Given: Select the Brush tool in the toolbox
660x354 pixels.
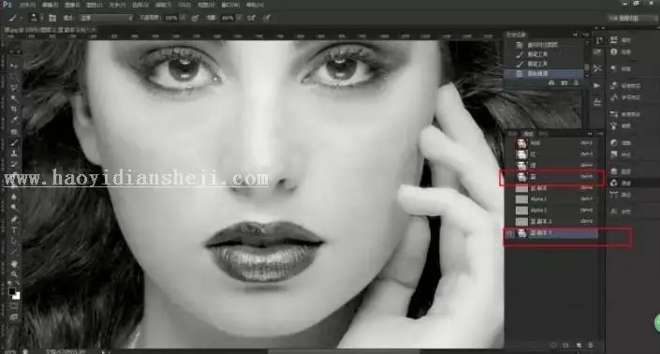Looking at the screenshot, I should pos(13,143).
